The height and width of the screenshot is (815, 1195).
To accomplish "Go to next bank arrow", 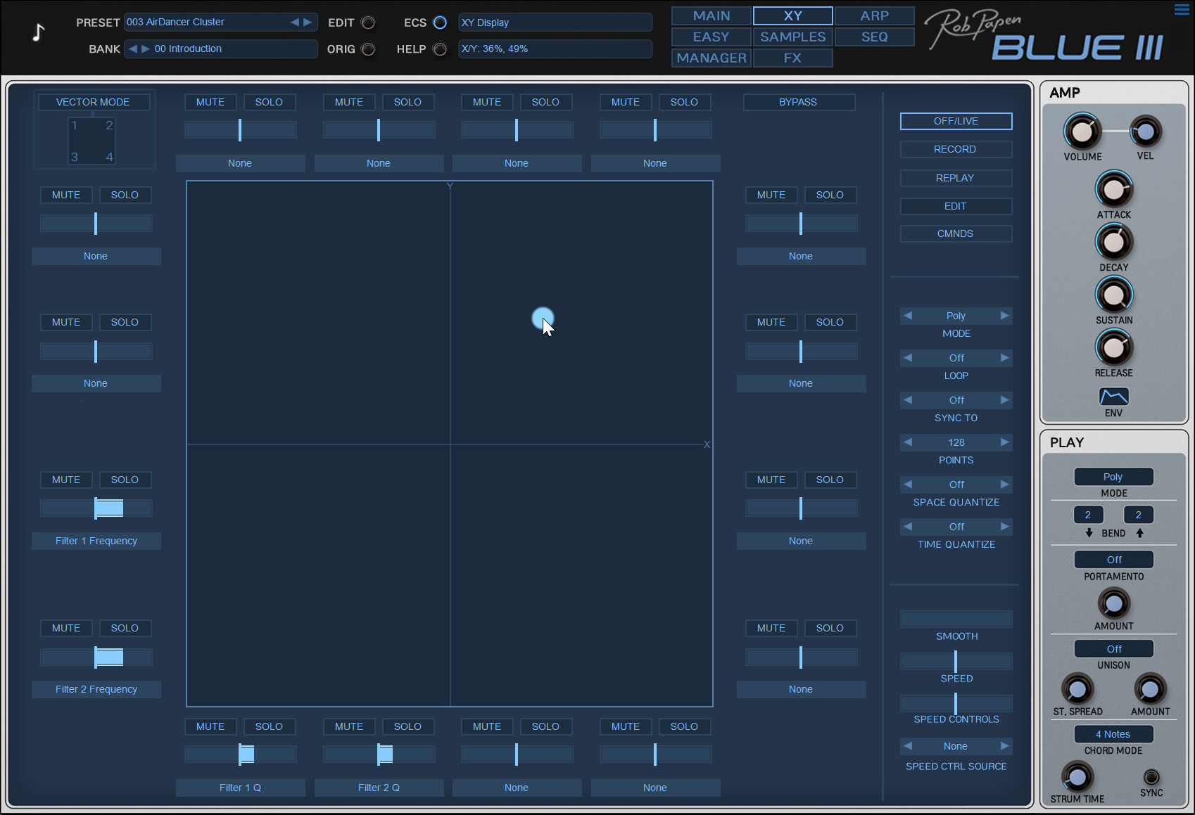I will (146, 49).
